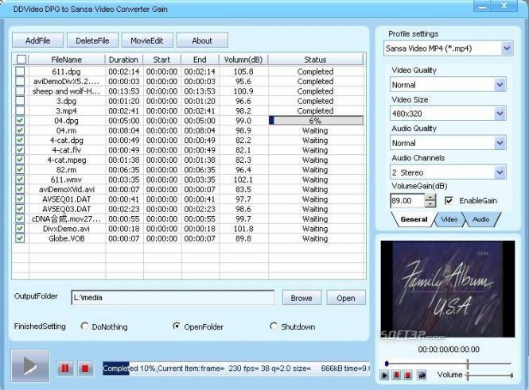The width and height of the screenshot is (529, 390).
Task: Pause the conversion with red pause icon
Action: (64, 368)
